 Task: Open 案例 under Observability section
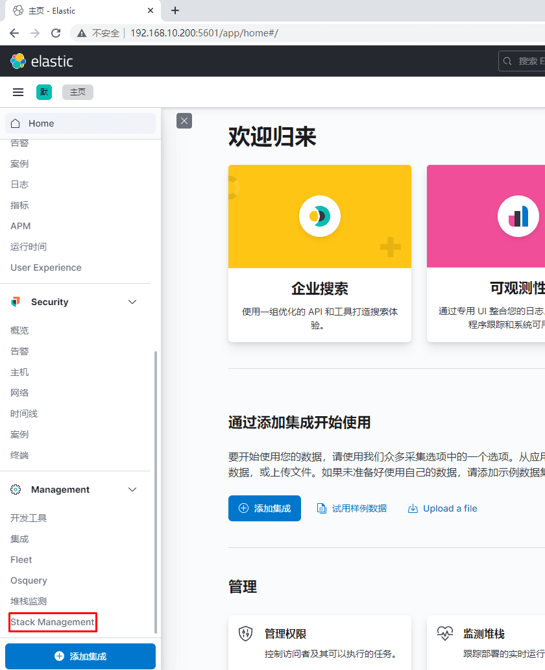[x=19, y=164]
